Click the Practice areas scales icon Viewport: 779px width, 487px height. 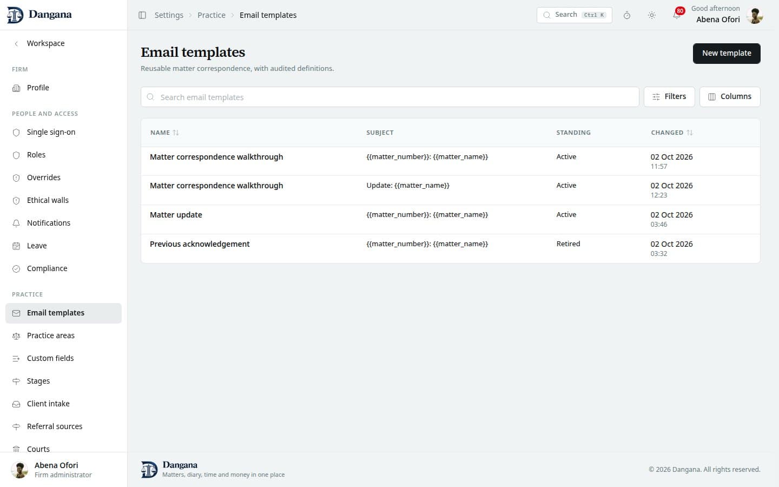[x=16, y=335]
